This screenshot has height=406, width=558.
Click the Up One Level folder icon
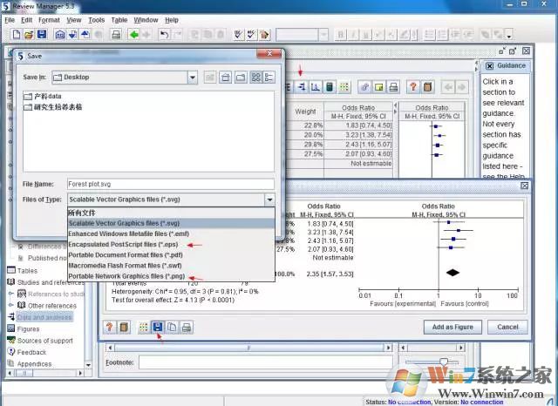[x=210, y=78]
